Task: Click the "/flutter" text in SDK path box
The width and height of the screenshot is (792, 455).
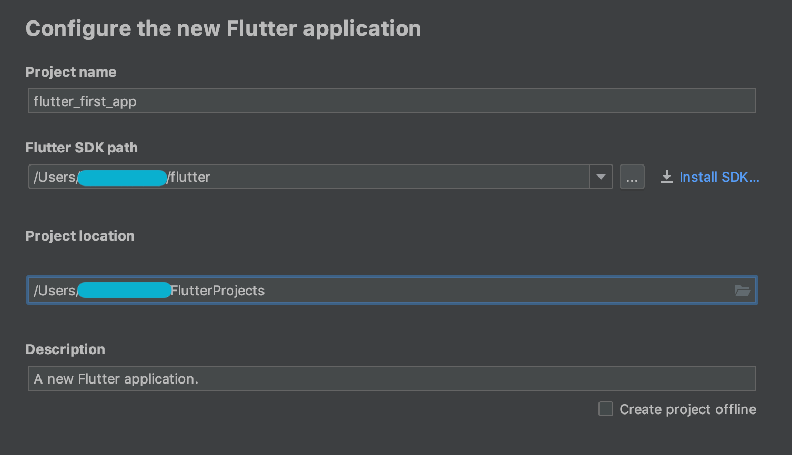Action: coord(189,177)
